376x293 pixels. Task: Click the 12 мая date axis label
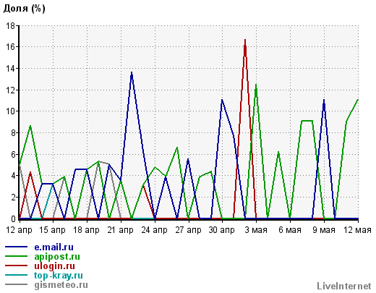pos(357,230)
